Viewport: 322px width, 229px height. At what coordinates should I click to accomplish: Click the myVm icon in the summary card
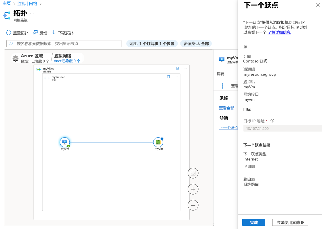click(x=222, y=59)
